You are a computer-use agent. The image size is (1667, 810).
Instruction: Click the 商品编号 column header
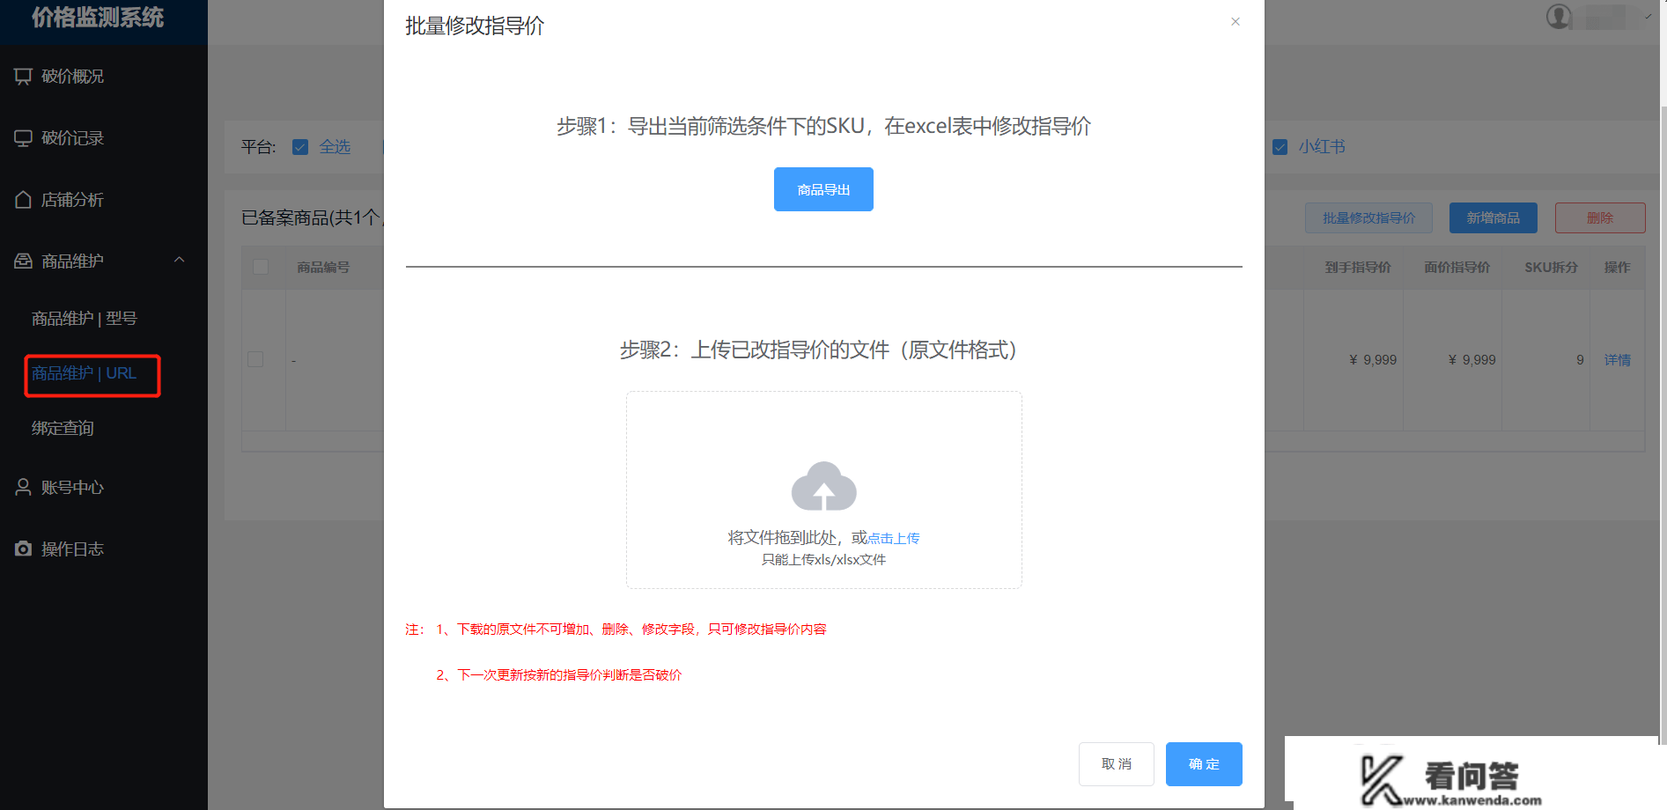[323, 268]
